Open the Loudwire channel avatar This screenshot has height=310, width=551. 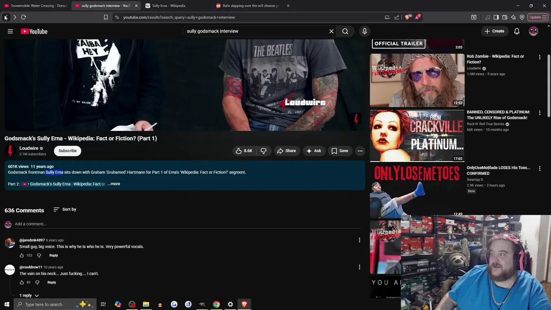point(10,151)
